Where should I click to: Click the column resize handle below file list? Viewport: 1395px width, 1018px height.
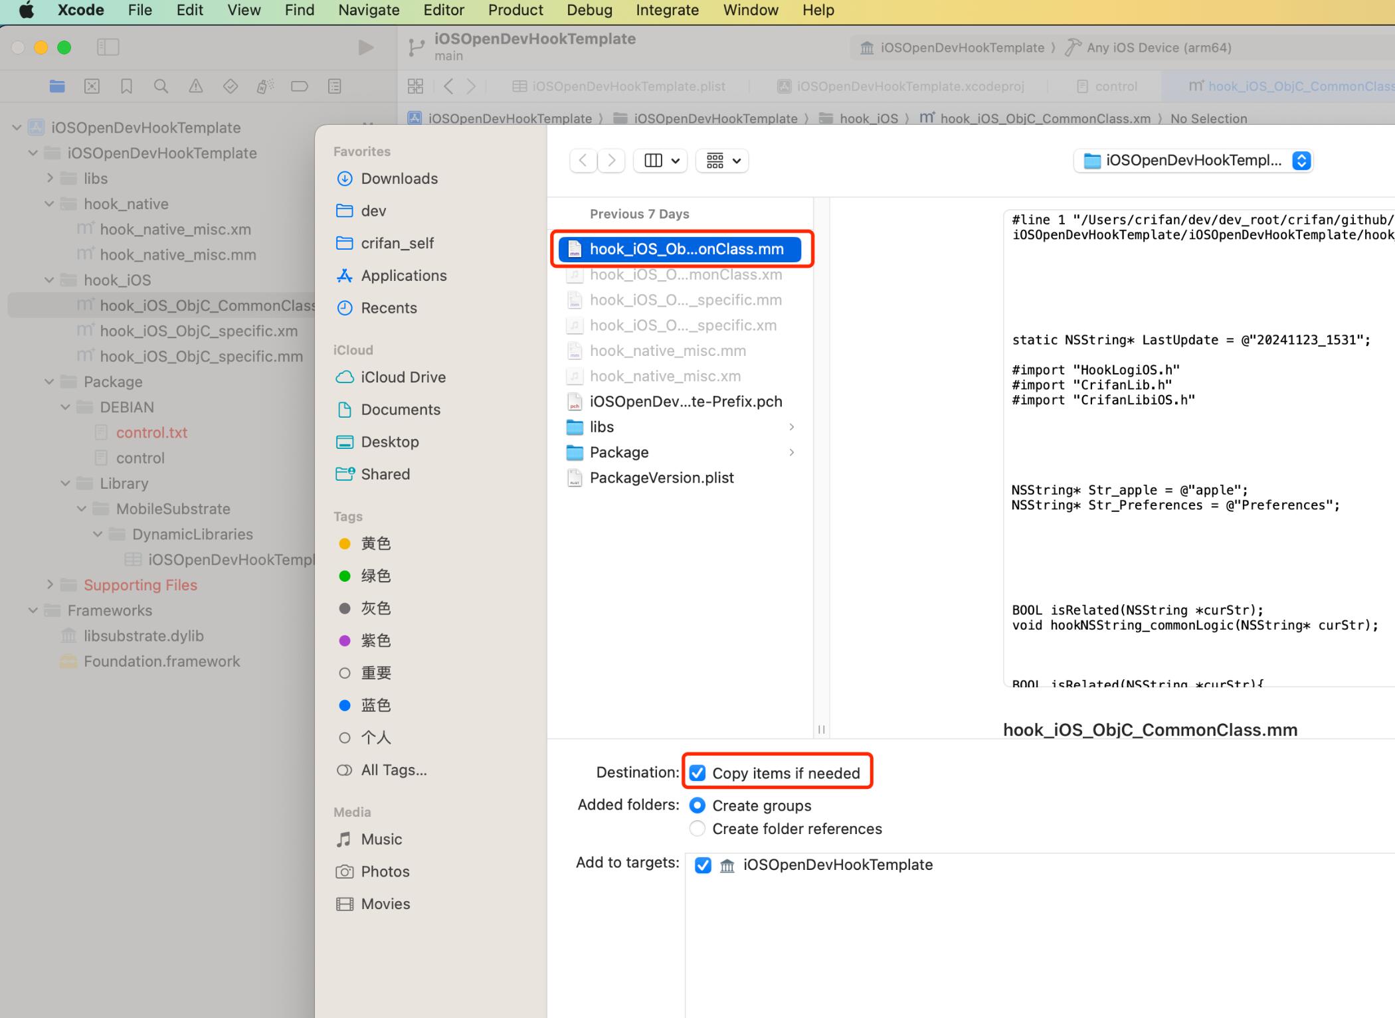[x=822, y=729]
